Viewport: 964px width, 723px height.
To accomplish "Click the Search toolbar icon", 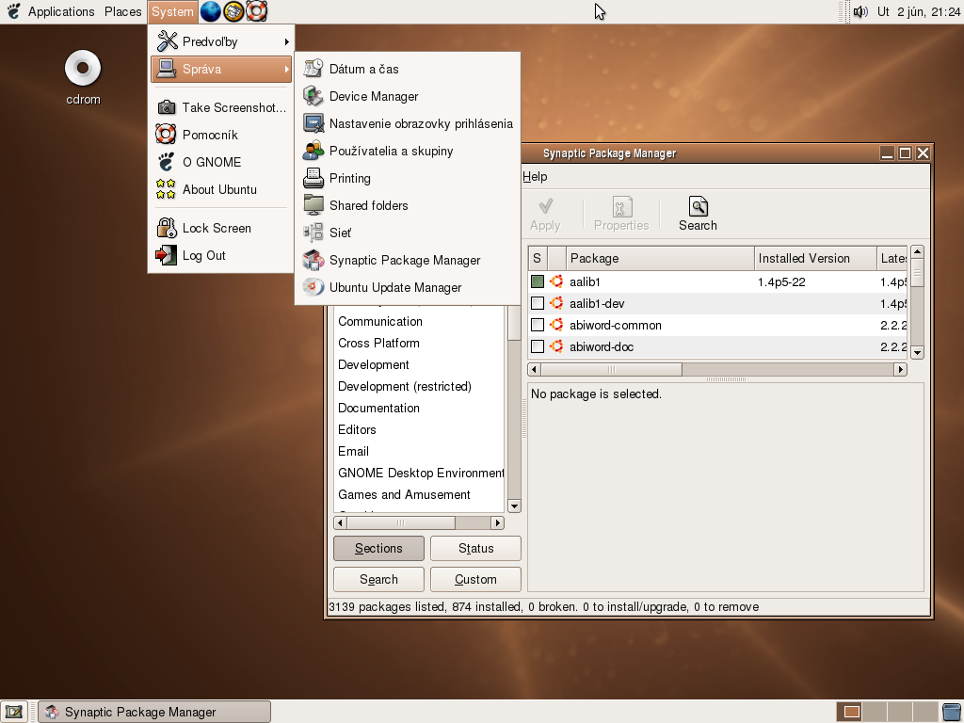I will (698, 206).
